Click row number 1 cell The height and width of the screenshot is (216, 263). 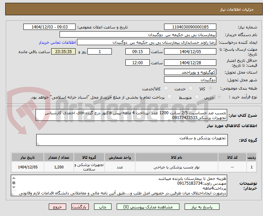252,167
